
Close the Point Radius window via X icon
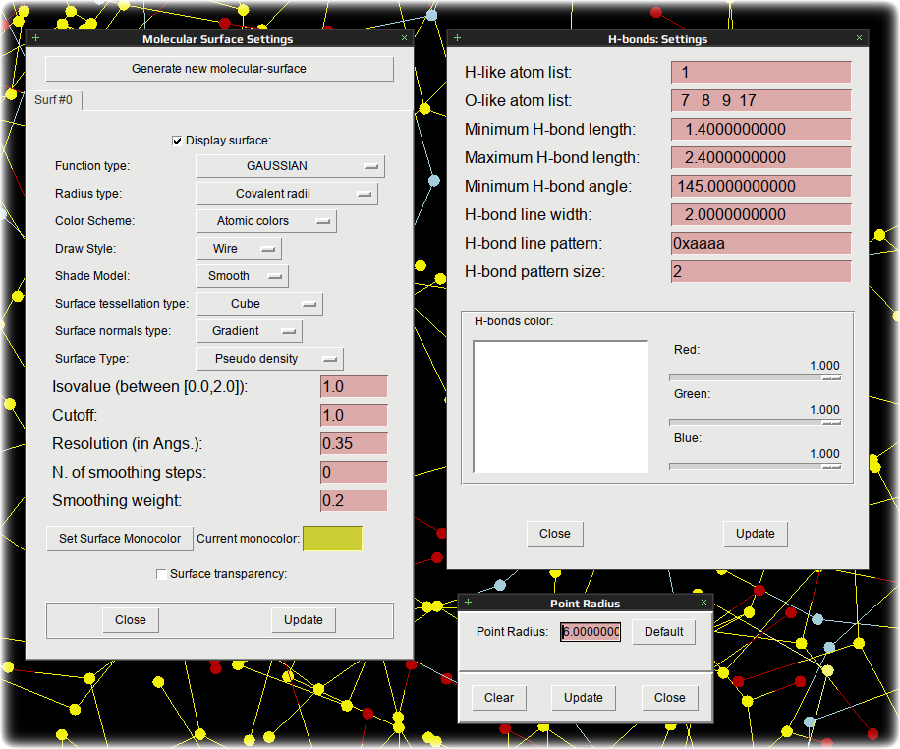pyautogui.click(x=704, y=602)
